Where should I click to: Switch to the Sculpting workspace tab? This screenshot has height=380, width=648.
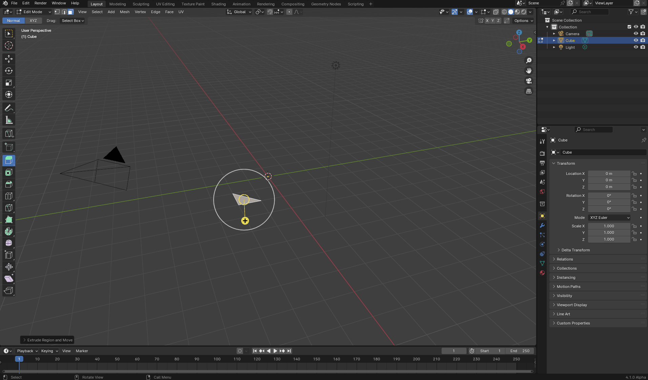click(141, 4)
